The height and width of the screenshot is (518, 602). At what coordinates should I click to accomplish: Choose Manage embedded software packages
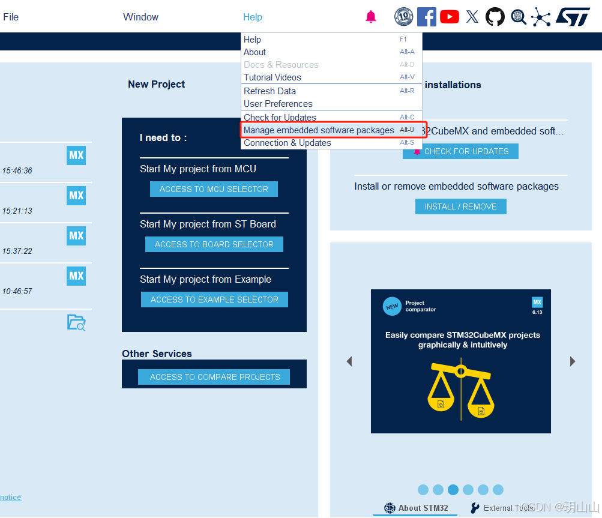coord(331,130)
